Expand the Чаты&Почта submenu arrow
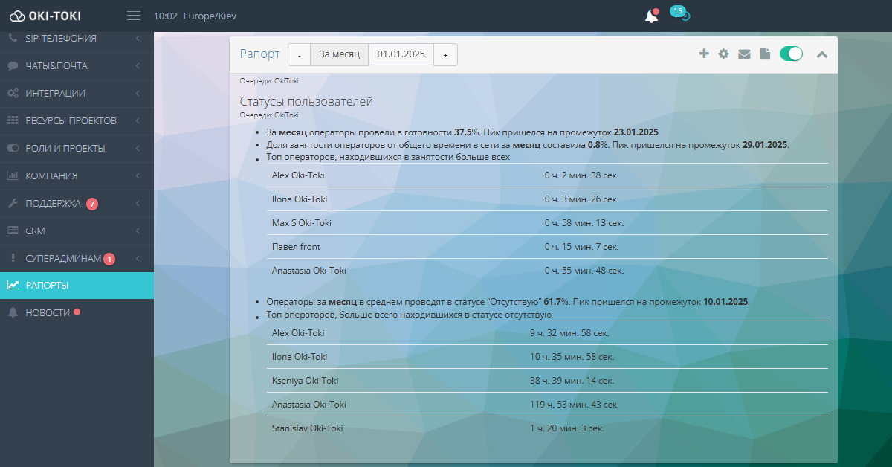Image resolution: width=892 pixels, height=467 pixels. click(138, 65)
